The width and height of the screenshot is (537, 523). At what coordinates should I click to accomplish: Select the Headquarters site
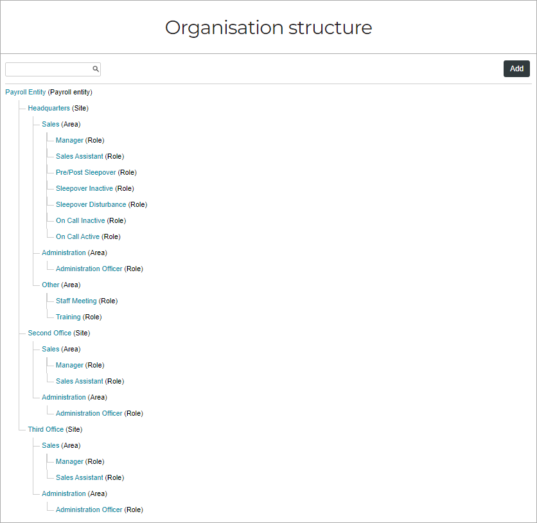click(x=49, y=108)
